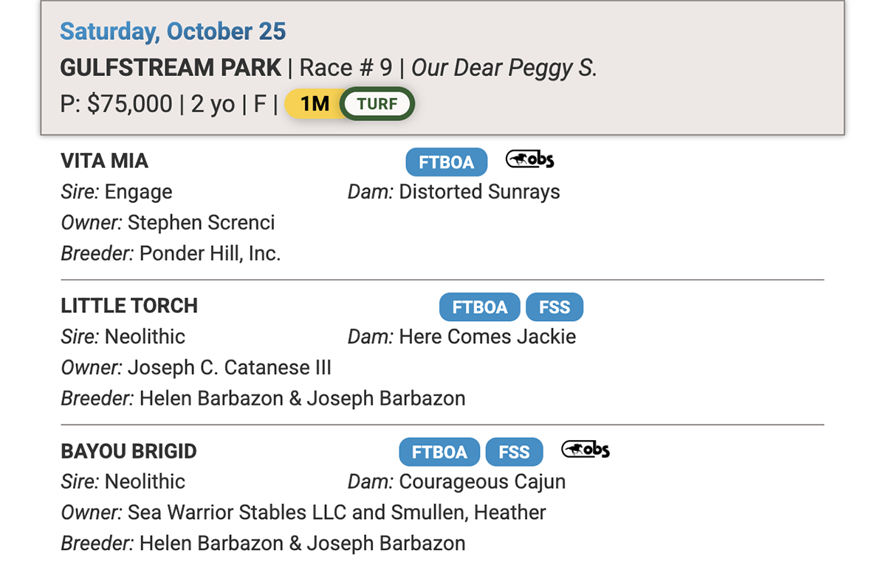Click the $75,000 purse text
The height and width of the screenshot is (567, 886).
tap(129, 104)
